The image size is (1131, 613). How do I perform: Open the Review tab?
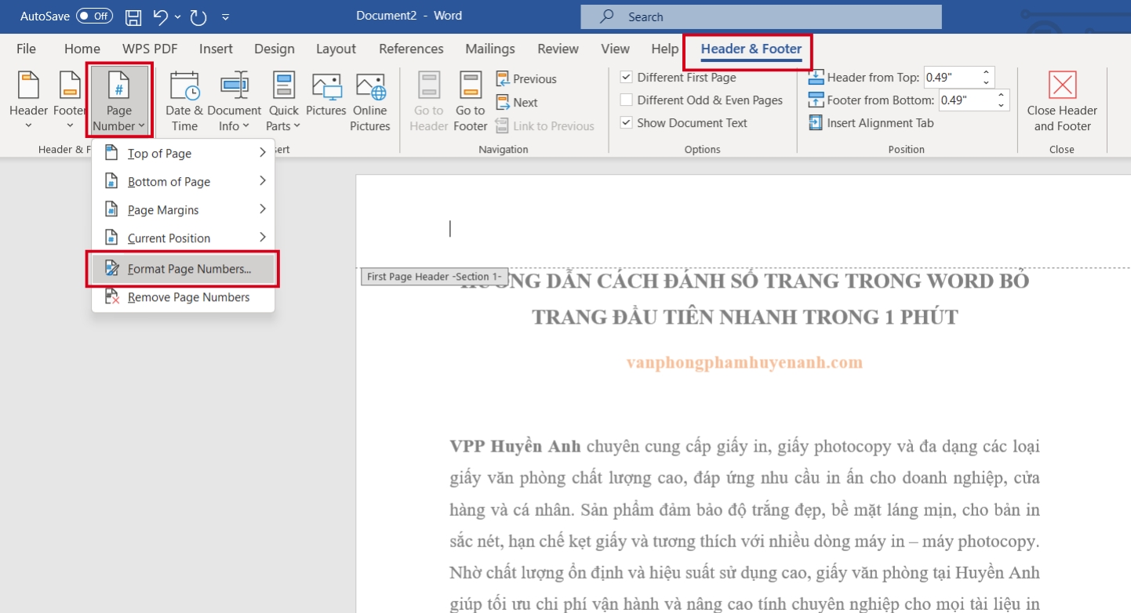click(x=558, y=49)
